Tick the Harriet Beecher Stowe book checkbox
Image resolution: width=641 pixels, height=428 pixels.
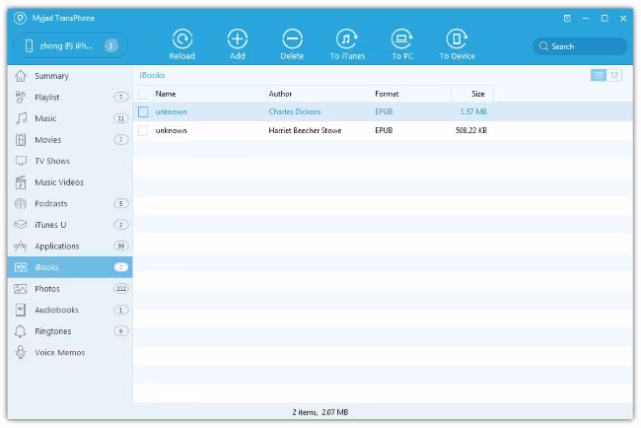[143, 130]
